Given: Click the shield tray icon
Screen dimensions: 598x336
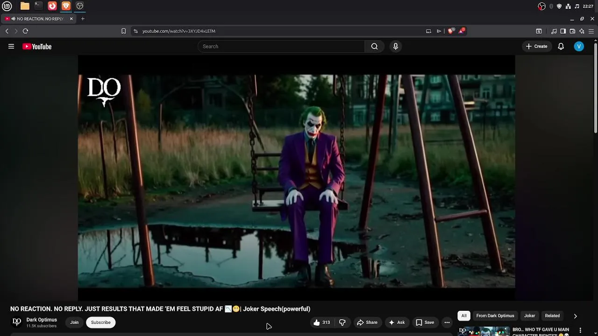Looking at the screenshot, I should (x=559, y=6).
